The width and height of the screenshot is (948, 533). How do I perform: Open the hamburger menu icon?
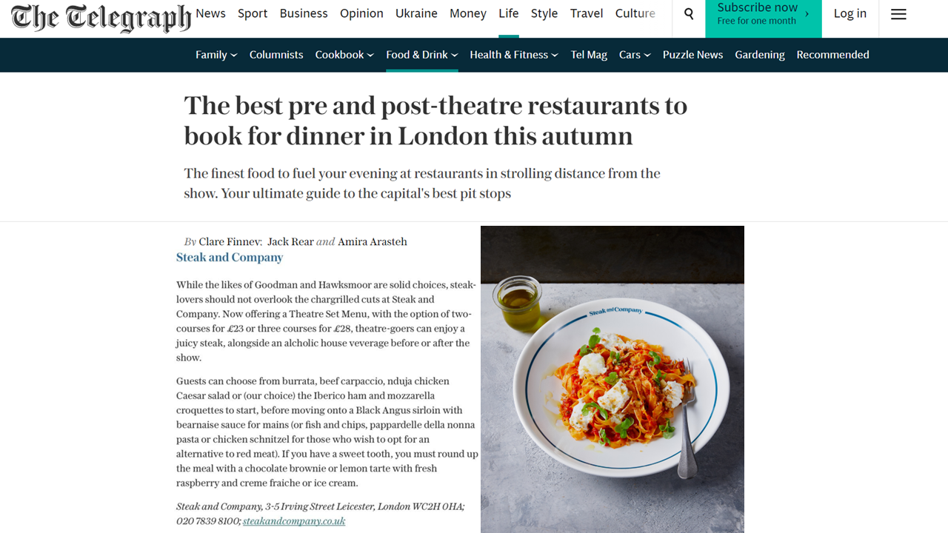coord(898,14)
